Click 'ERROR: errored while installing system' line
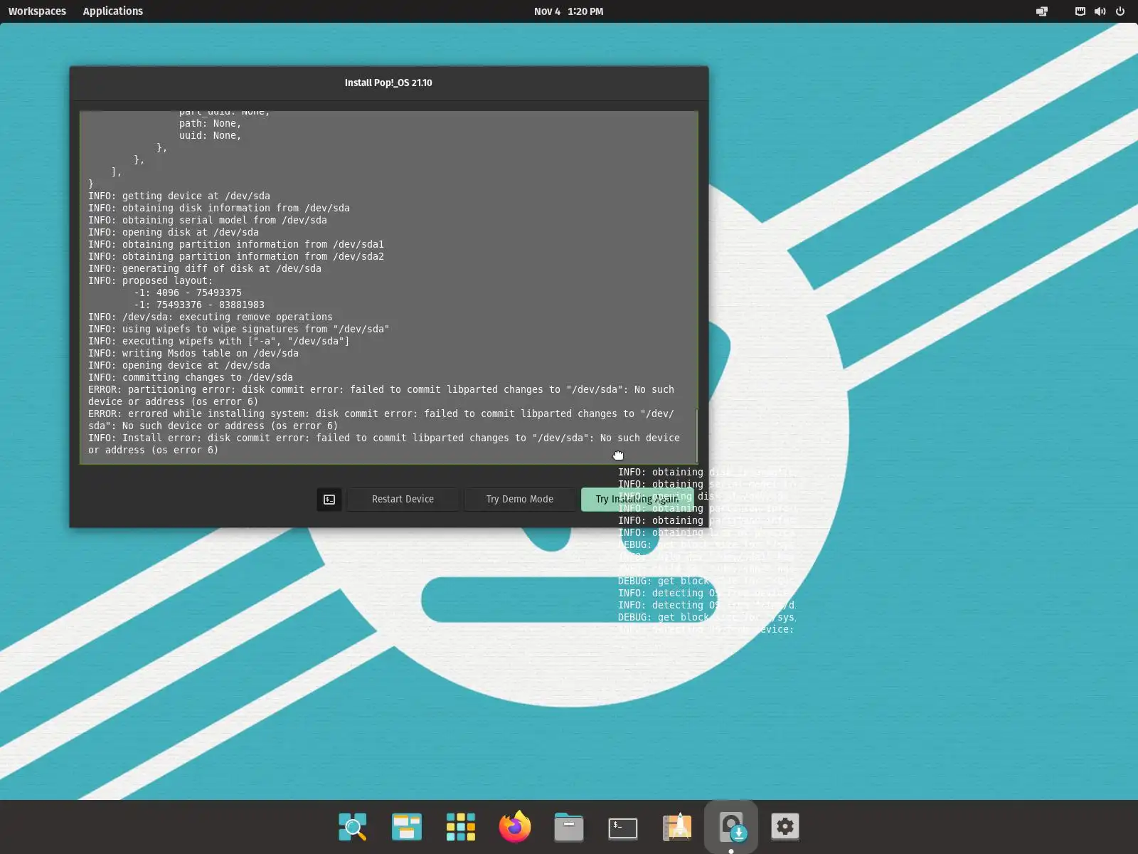Image resolution: width=1138 pixels, height=854 pixels. coord(381,420)
